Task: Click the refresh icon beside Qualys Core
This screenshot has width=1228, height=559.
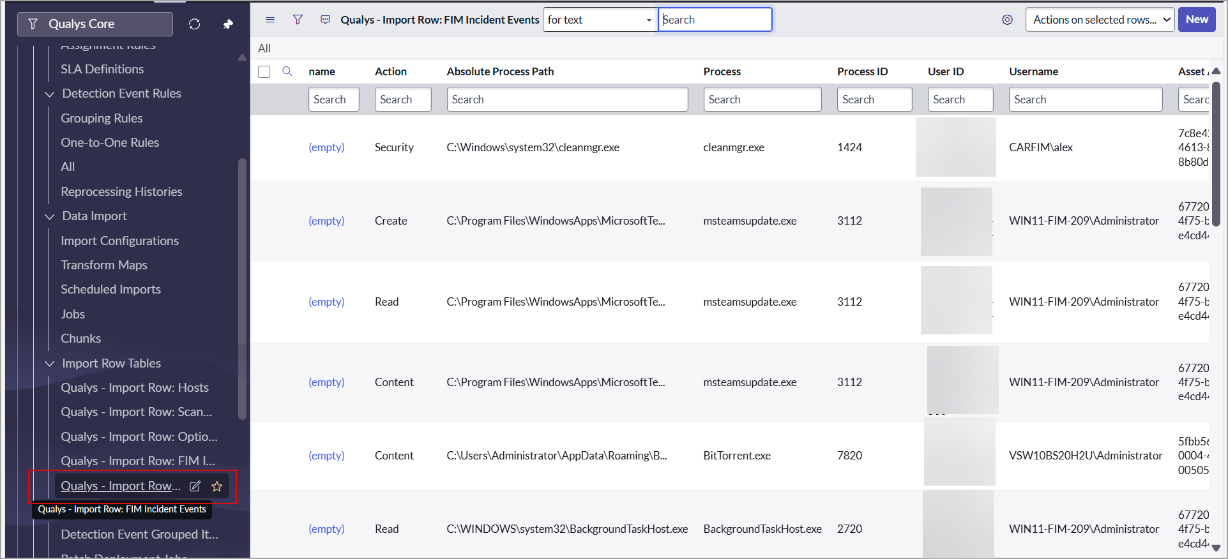Action: point(195,24)
